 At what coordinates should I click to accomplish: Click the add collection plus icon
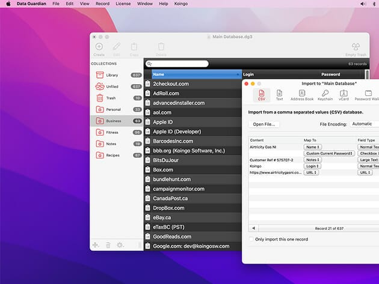(95, 245)
